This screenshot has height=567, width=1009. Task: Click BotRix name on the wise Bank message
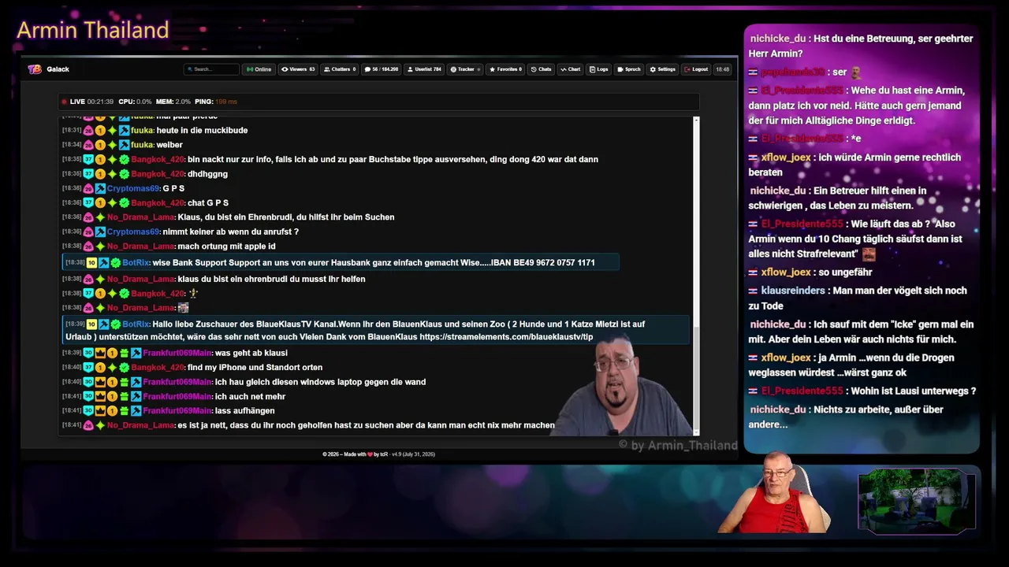coord(136,262)
